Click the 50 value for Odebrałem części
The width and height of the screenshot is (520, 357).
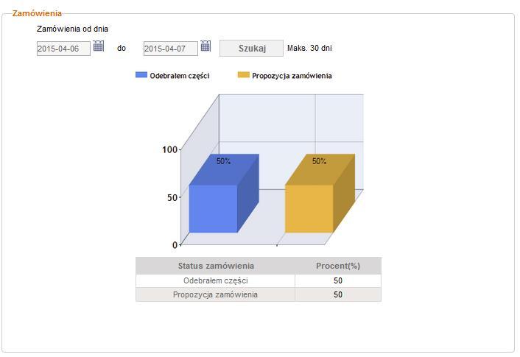pyautogui.click(x=338, y=280)
